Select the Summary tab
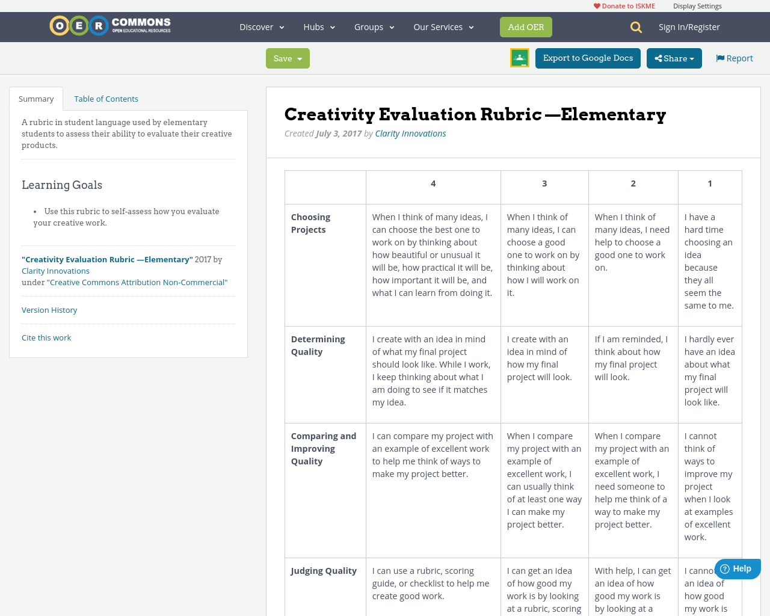The width and height of the screenshot is (770, 616). pos(36,98)
